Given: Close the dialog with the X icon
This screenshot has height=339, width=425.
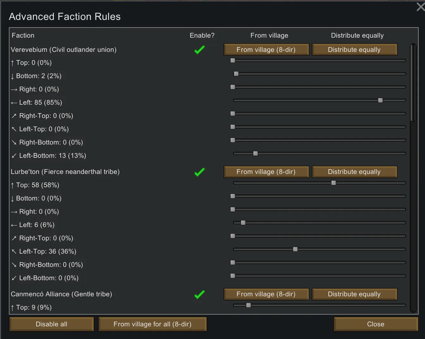Looking at the screenshot, I should click(421, 7).
